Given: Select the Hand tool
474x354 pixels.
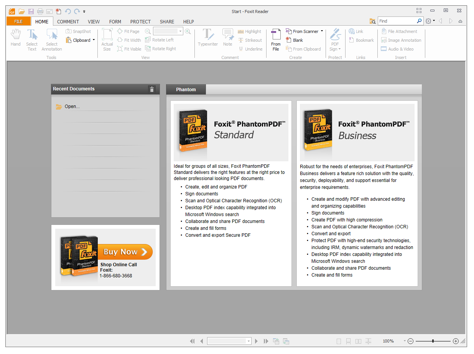Looking at the screenshot, I should [x=16, y=38].
